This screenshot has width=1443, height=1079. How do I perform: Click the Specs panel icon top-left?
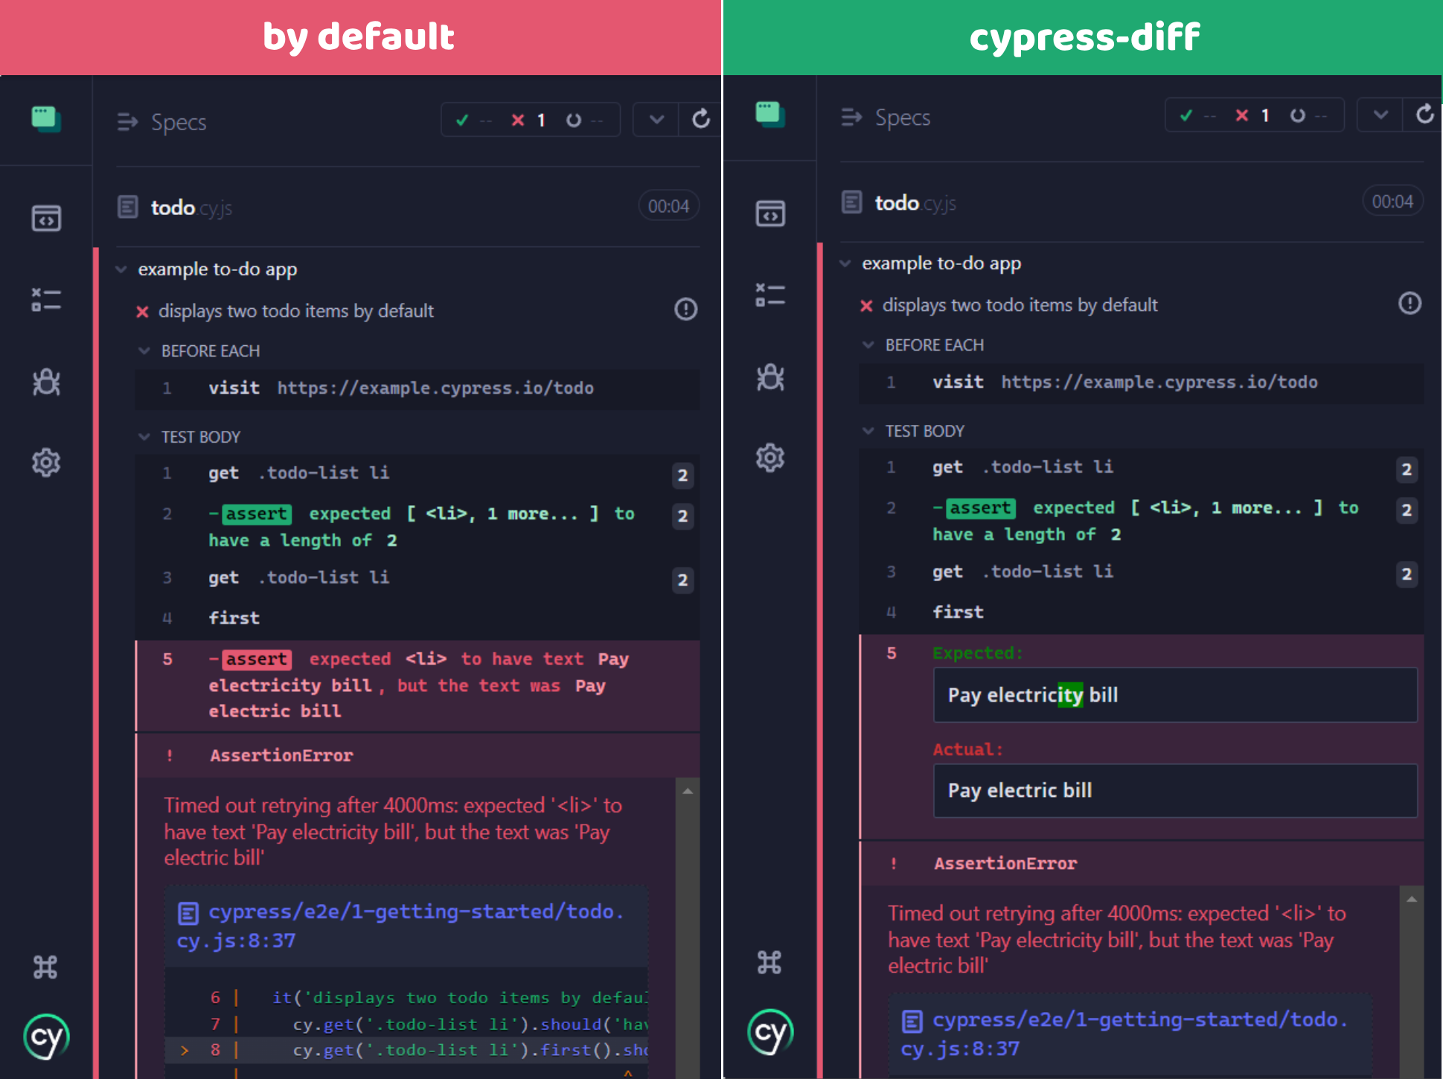click(x=45, y=115)
